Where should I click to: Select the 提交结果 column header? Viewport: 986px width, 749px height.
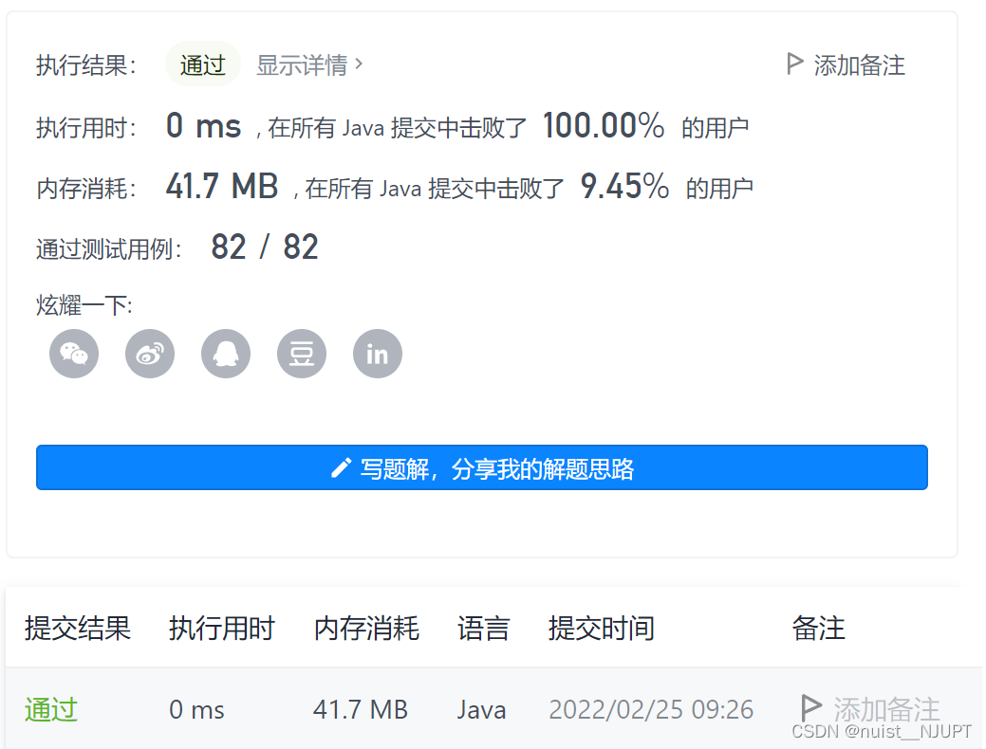(x=76, y=629)
